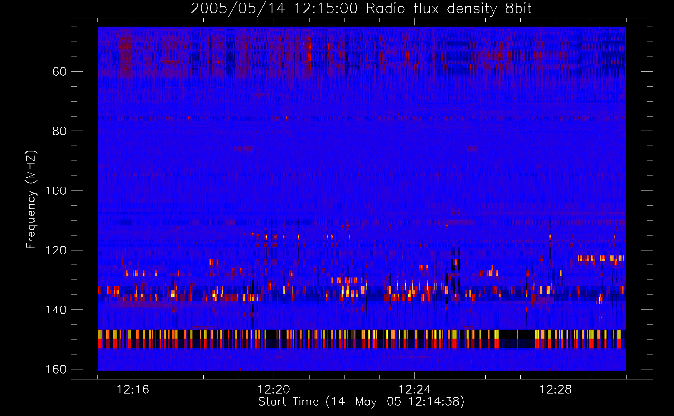Click the 'Frequency (MHZ)' axis label

[x=31, y=199]
